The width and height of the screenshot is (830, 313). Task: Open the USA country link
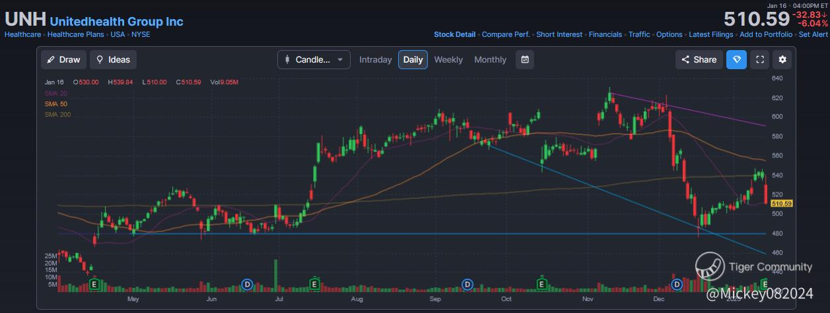click(x=118, y=34)
